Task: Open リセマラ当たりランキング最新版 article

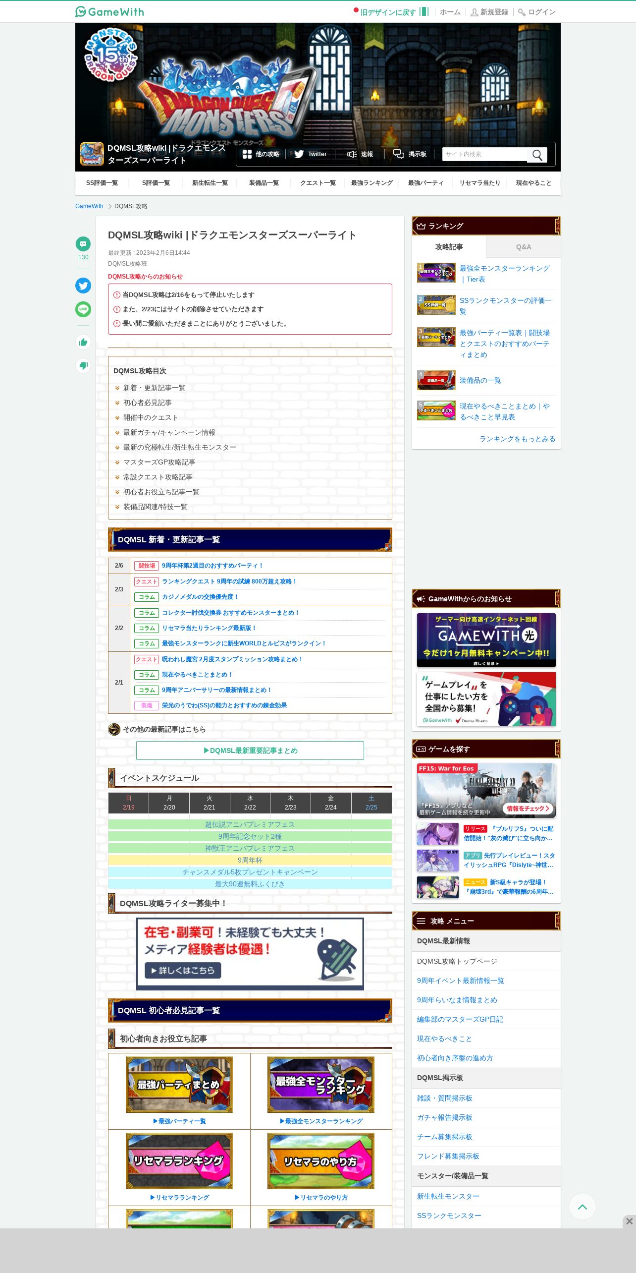Action: 209,628
